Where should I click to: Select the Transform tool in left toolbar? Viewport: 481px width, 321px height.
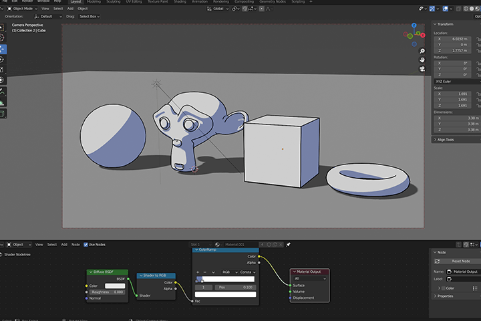3,80
